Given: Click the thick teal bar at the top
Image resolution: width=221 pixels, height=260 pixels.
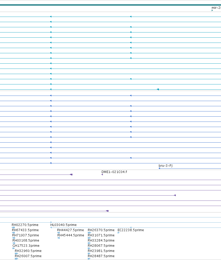Looking at the screenshot, I should point(110,5).
